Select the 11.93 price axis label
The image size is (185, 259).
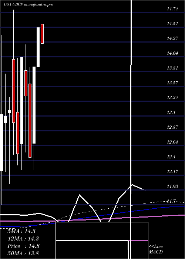(x=172, y=186)
